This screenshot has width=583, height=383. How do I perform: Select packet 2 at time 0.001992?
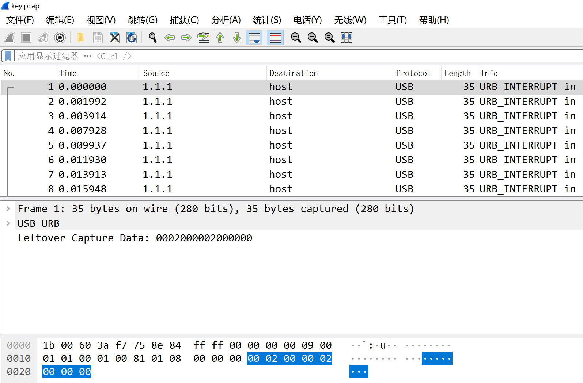coord(292,102)
